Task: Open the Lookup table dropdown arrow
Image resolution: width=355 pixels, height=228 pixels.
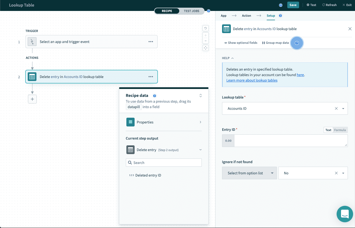Action: (x=343, y=109)
